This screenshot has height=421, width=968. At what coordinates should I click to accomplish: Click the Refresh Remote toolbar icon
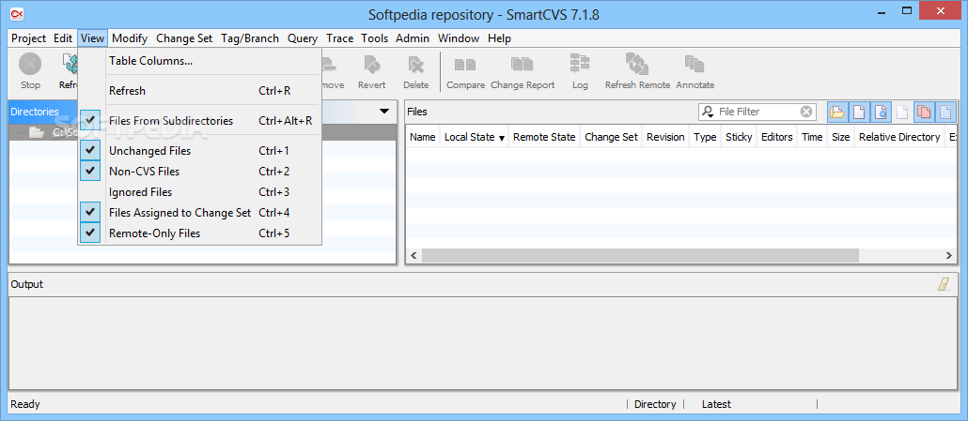(637, 64)
